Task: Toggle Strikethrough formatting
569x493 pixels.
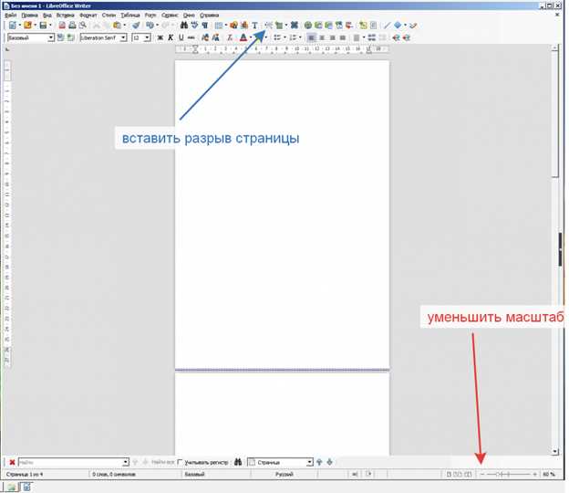Action: (x=191, y=37)
